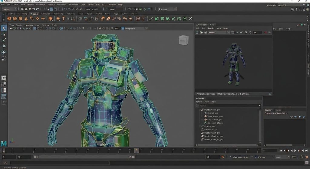Click the orange cone icon on the shelf
This screenshot has height=169, width=310.
tap(26, 18)
